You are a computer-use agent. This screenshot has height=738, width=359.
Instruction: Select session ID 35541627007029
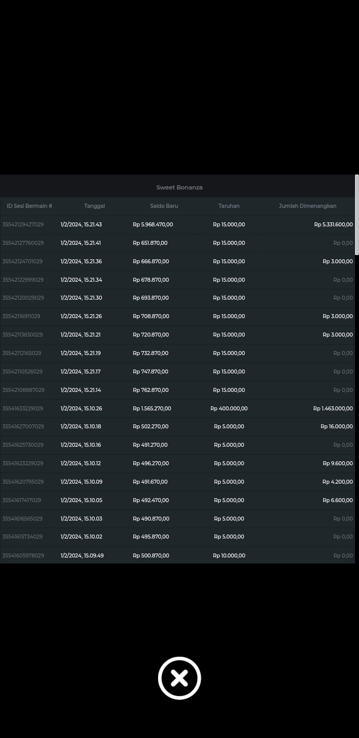[x=23, y=426]
